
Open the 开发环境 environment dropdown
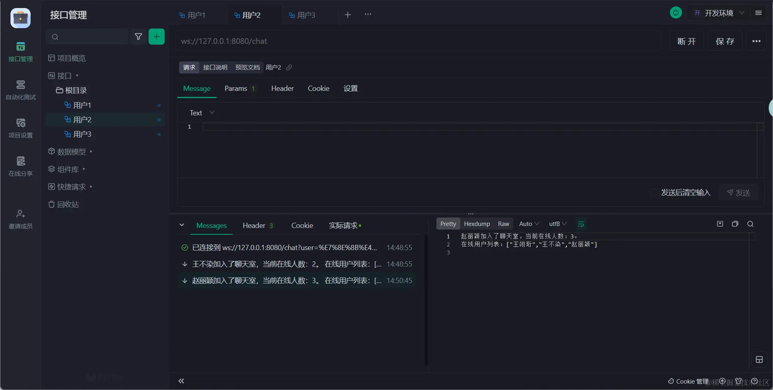pos(719,13)
